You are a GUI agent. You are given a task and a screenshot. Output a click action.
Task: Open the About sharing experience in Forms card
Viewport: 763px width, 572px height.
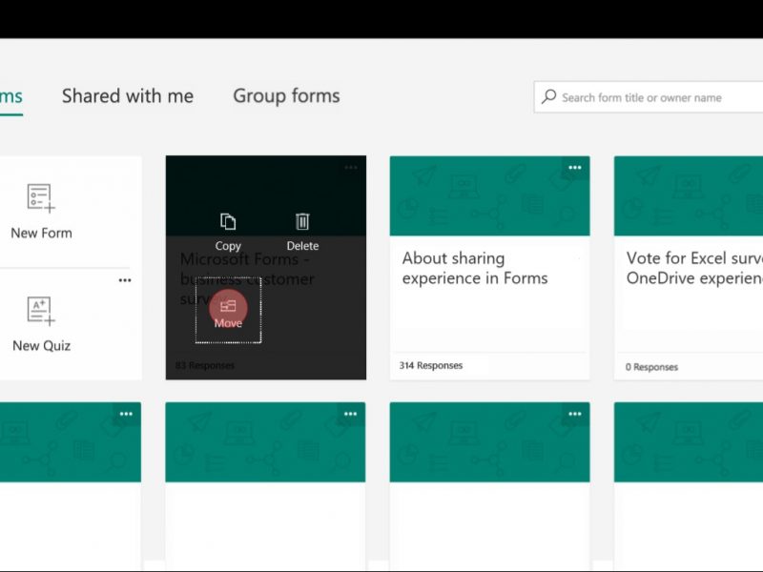pyautogui.click(x=489, y=268)
